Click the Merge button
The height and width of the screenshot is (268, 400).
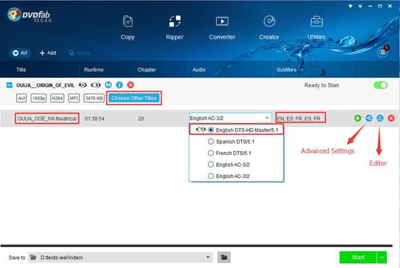tap(79, 53)
